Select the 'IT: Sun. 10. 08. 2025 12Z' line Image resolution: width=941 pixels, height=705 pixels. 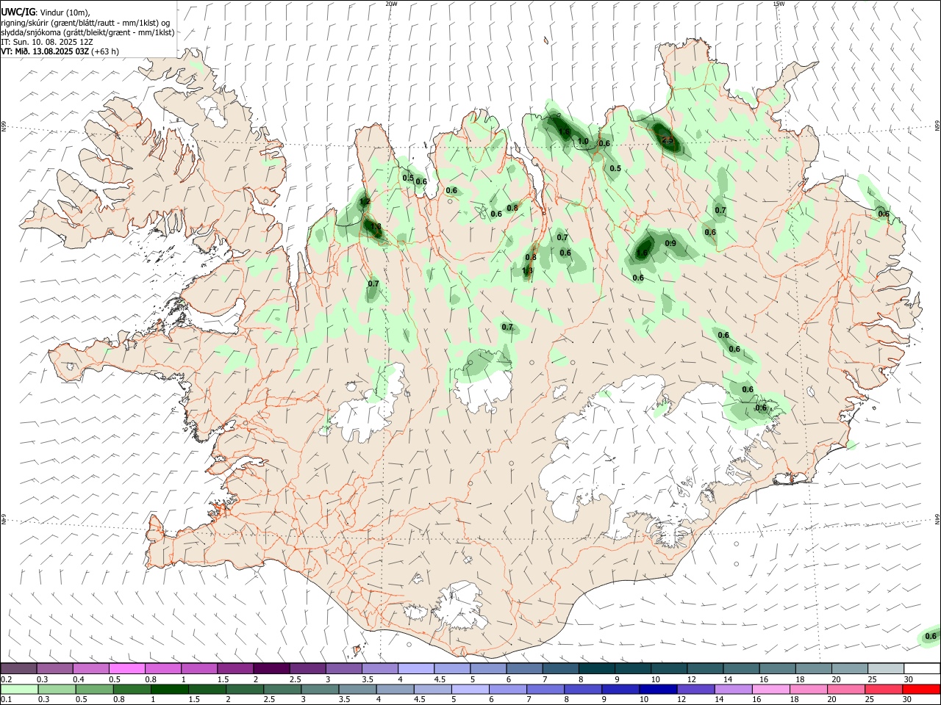click(47, 42)
